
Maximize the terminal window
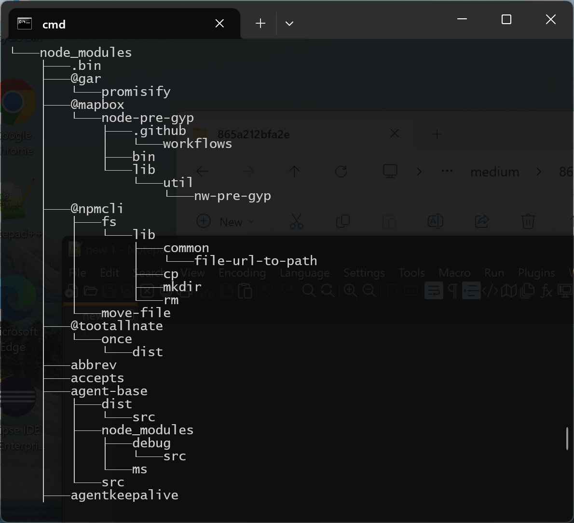coord(506,19)
